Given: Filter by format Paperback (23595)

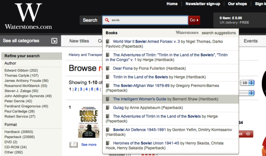Looking at the screenshot, I should point(19,137).
